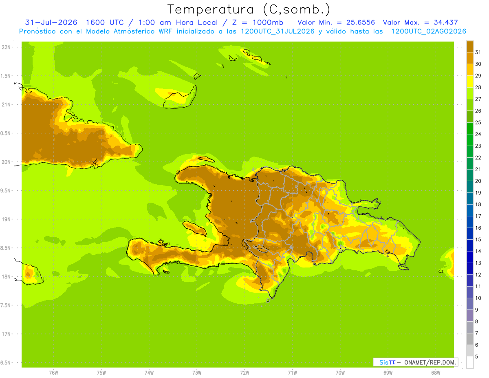The width and height of the screenshot is (489, 378).
Task: Click the 6.5N latitude axis label
Action: click(6, 363)
